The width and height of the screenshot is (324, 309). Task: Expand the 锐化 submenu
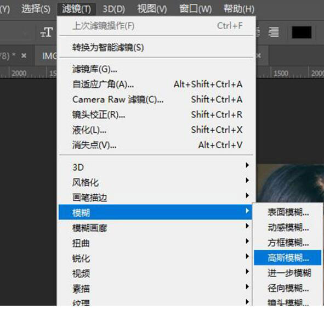(155, 259)
